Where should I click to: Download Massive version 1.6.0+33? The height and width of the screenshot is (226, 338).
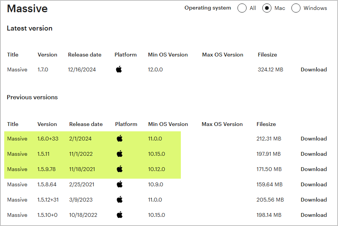coord(314,139)
